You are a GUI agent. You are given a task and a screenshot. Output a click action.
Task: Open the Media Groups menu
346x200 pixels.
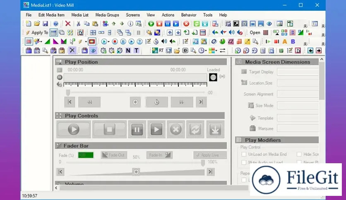pos(107,15)
